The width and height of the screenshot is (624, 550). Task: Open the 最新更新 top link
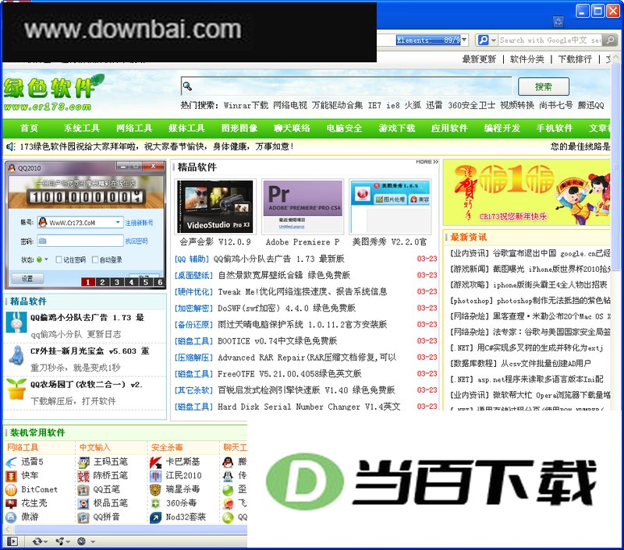pyautogui.click(x=479, y=59)
